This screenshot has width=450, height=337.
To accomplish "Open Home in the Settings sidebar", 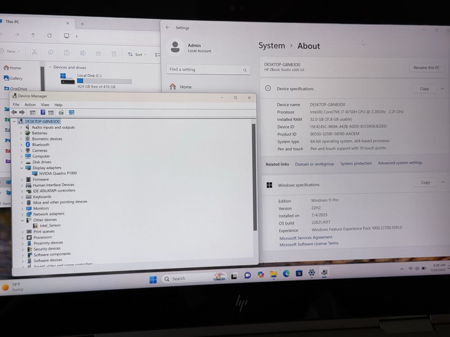I will [x=181, y=87].
